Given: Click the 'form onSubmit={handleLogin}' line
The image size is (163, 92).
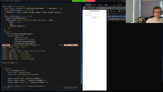Looking at the screenshot, I should click(19, 34).
